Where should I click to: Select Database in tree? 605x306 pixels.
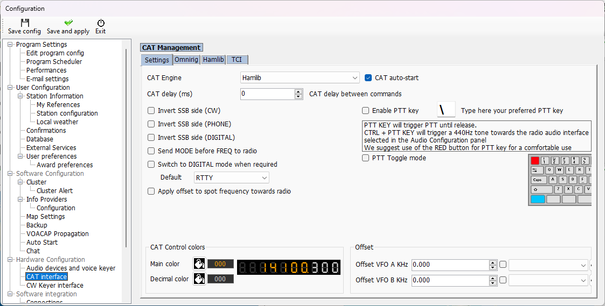(40, 139)
